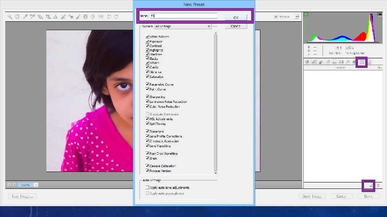The height and width of the screenshot is (217, 387).
Task: Activate the Targeted Adjustment tool
Action: click(x=40, y=16)
